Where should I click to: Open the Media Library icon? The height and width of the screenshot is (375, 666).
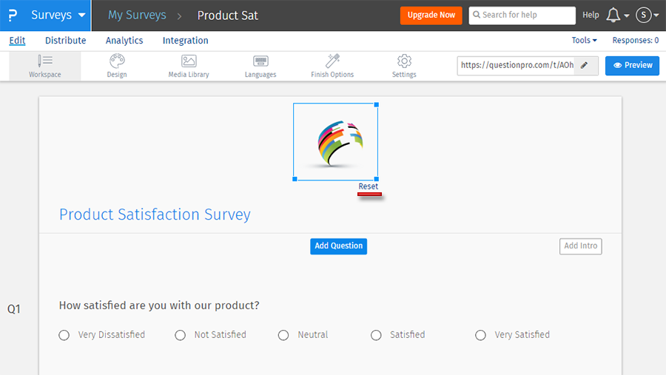click(189, 61)
